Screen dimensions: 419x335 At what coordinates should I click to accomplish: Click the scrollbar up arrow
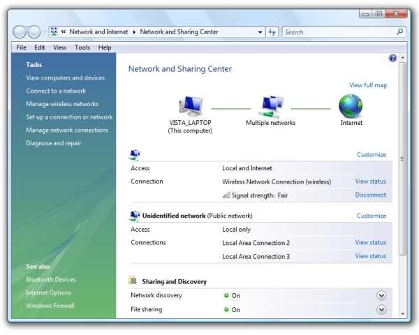coord(403,58)
